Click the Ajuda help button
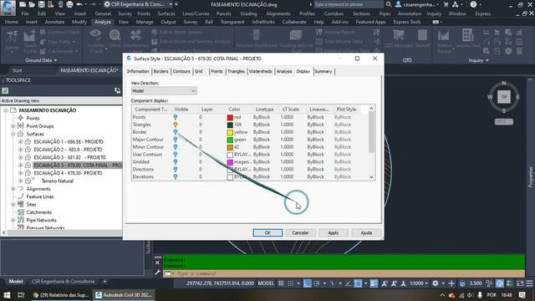Viewport: 535px width, 301px height. 366,232
